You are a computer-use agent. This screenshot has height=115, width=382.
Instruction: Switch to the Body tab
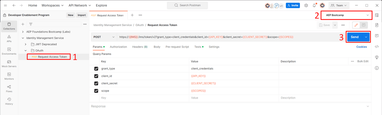[157, 47]
